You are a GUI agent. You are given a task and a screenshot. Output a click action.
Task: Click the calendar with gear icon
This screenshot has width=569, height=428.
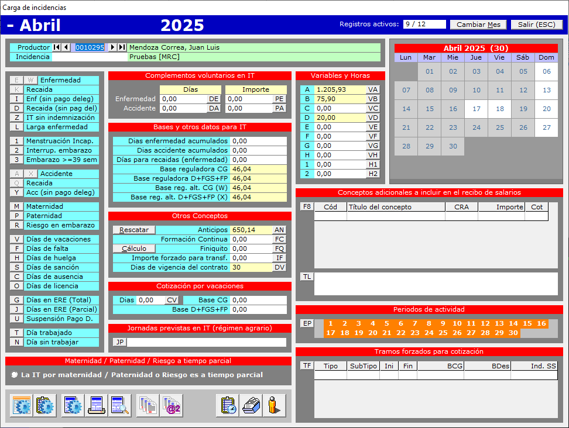tap(22, 406)
